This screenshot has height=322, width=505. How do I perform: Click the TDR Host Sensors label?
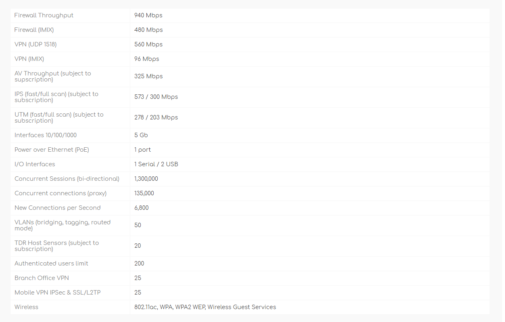click(56, 246)
